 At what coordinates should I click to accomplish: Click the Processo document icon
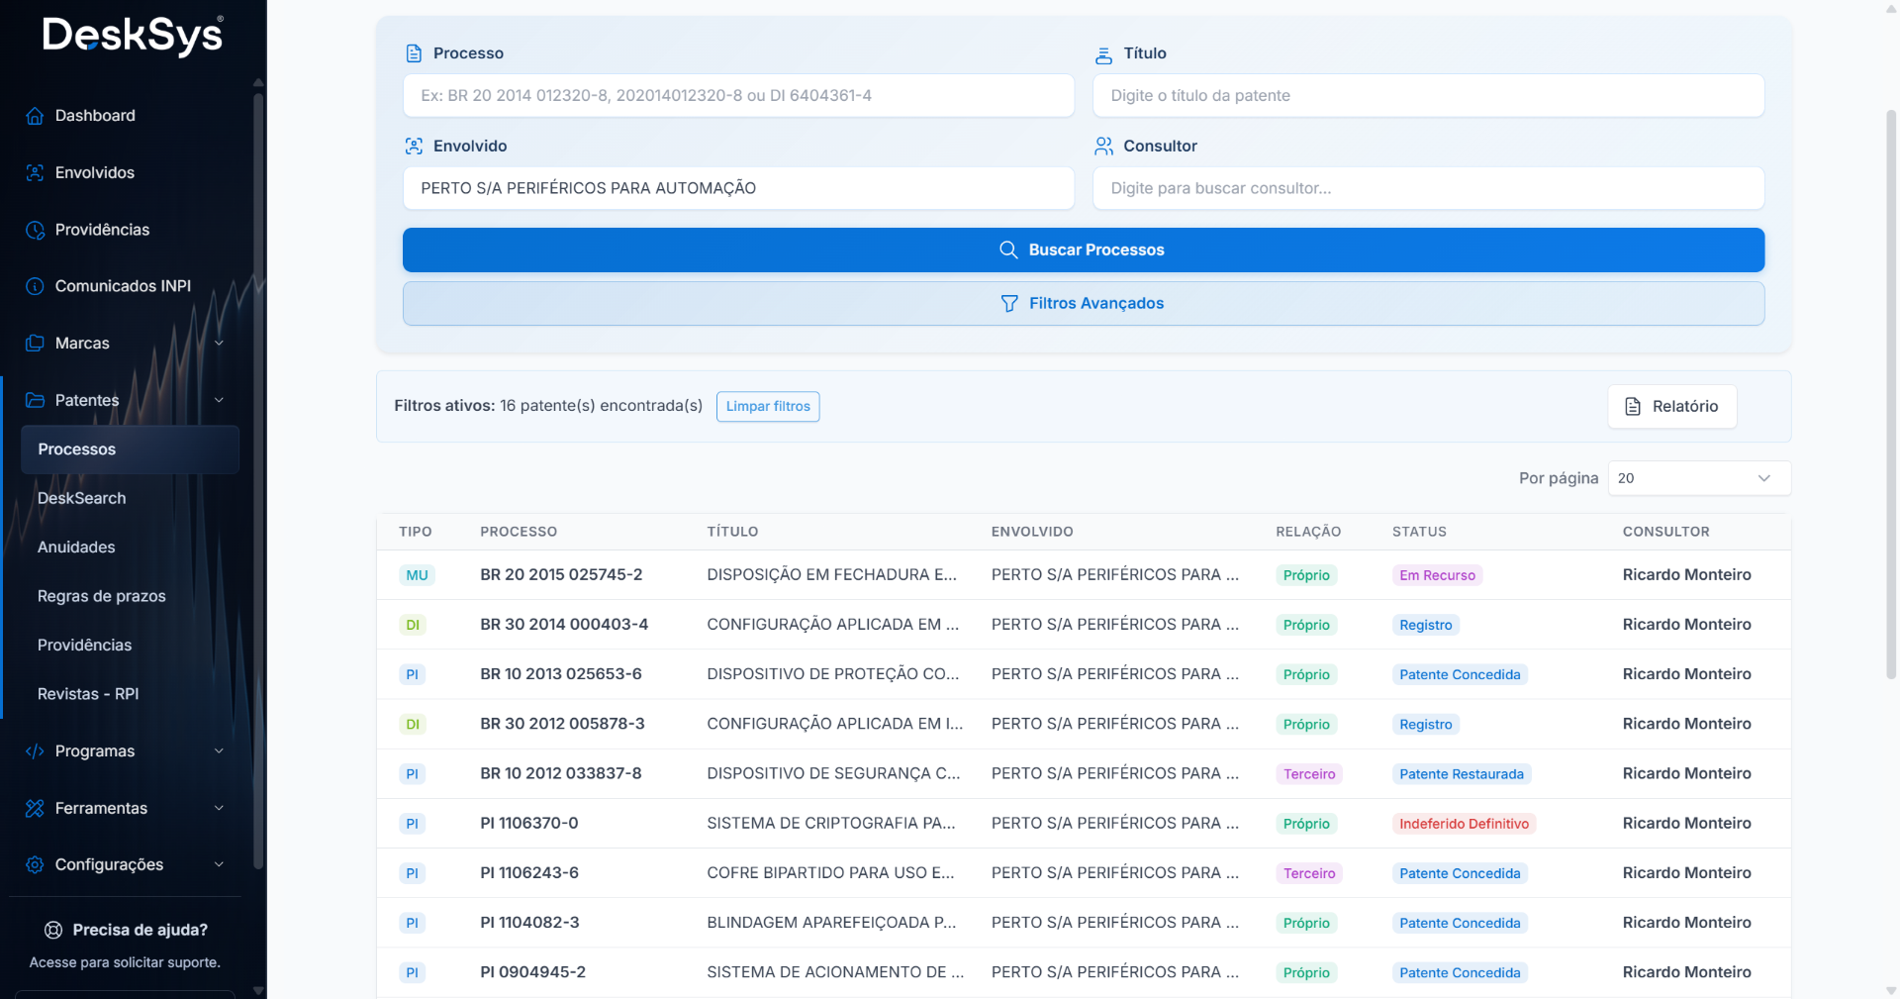(414, 53)
